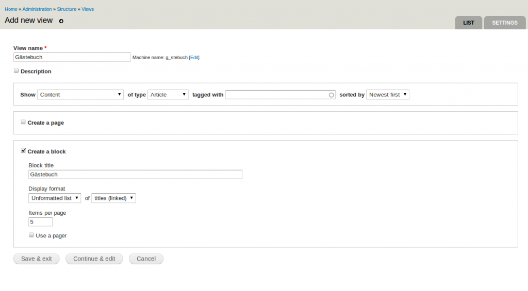528x291 pixels.
Task: Expand the titles (linked) dropdown
Action: point(113,198)
